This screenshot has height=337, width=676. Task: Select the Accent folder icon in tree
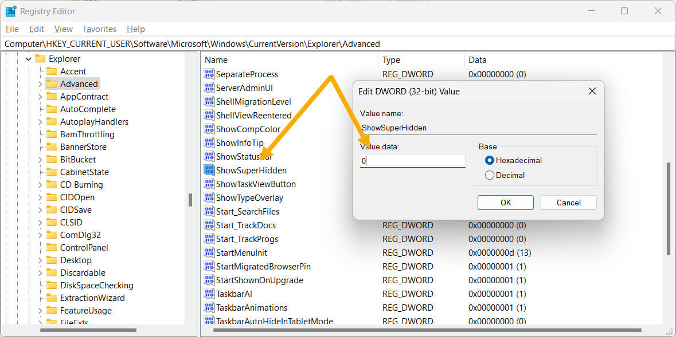pos(52,71)
